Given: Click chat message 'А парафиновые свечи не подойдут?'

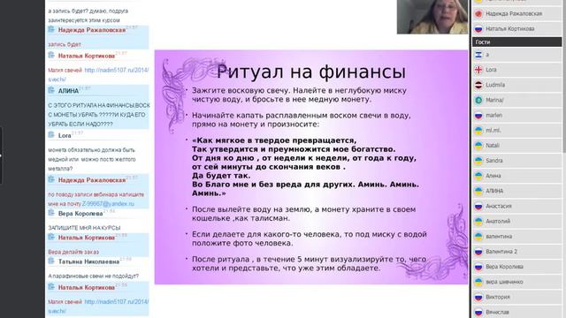Looking at the screenshot, I should (93, 276).
